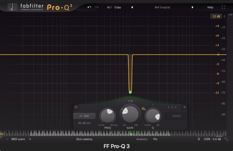Image resolution: width=233 pixels, height=151 pixels.
Task: Click the Q knob
Action: [x=153, y=116]
